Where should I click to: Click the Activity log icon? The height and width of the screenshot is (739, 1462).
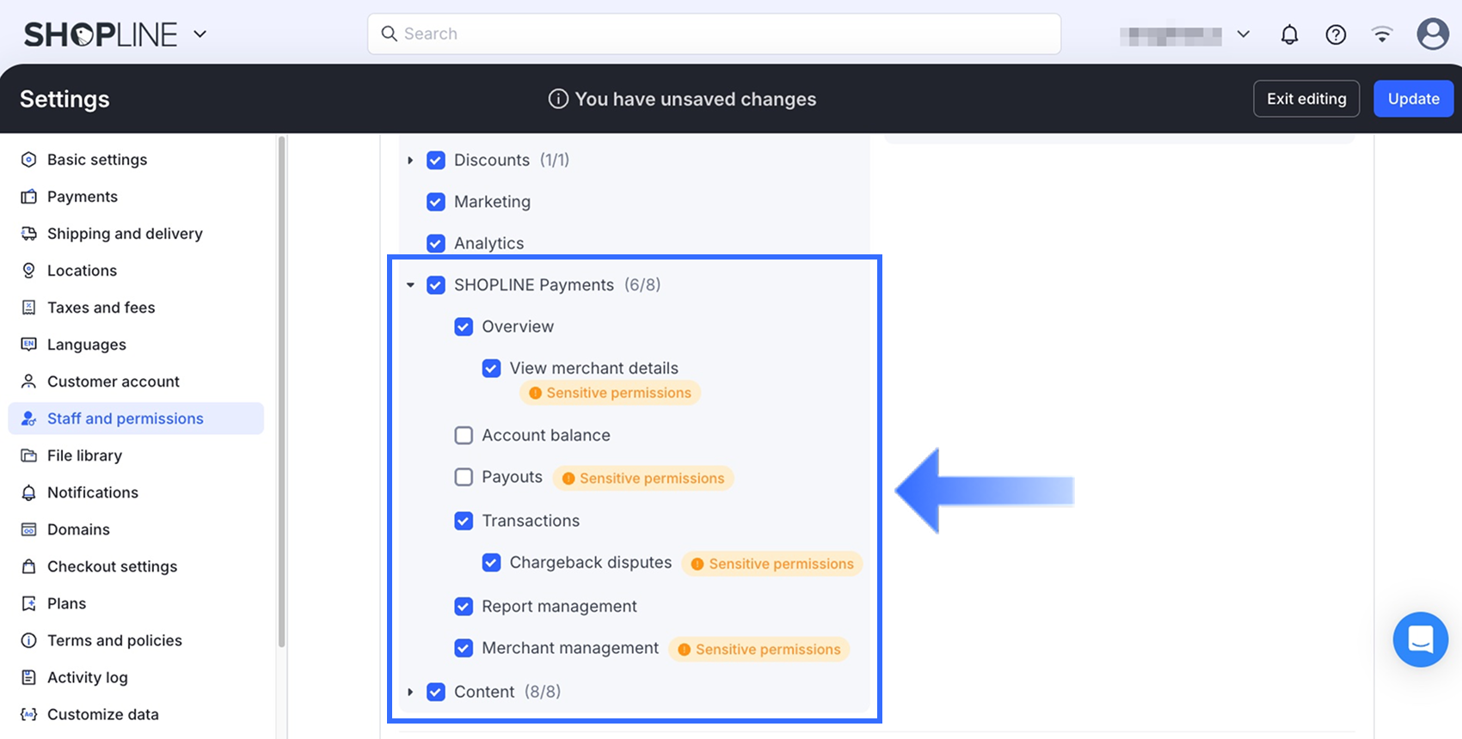[x=29, y=677]
